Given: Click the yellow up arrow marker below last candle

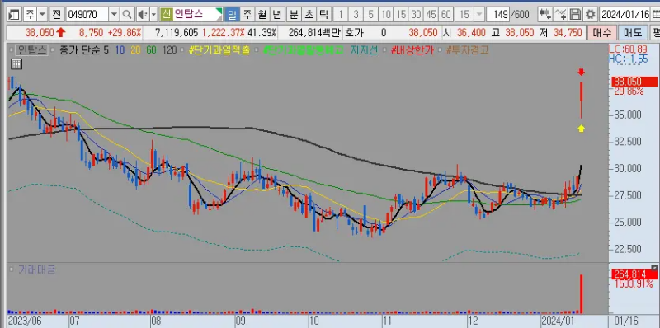Looking at the screenshot, I should click(x=582, y=129).
